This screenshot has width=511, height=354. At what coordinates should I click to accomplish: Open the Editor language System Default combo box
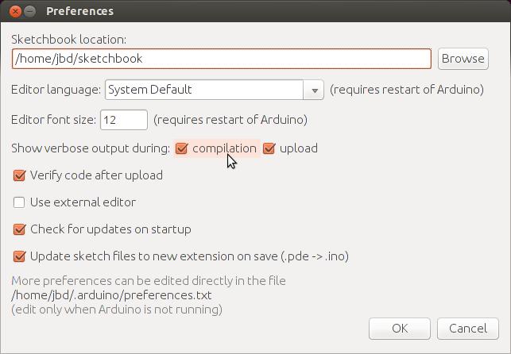(204, 90)
